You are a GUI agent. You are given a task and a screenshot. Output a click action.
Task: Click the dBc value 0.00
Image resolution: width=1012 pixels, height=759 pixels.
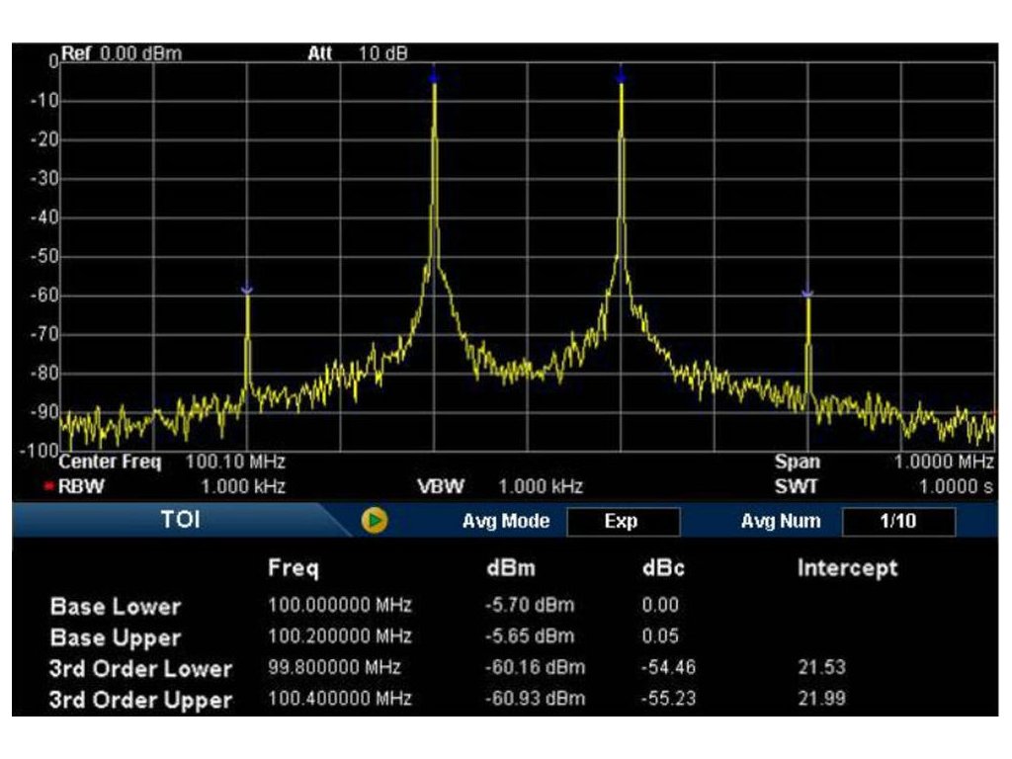660,606
